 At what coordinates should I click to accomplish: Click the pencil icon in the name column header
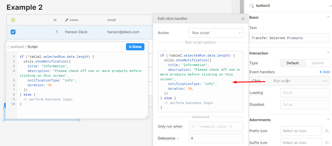coord(67,20)
